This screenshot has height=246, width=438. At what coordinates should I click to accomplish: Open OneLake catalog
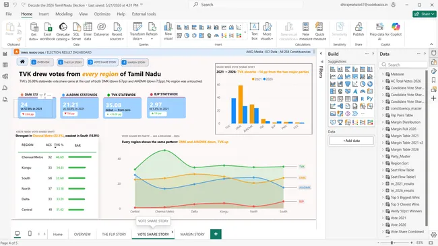(x=63, y=32)
